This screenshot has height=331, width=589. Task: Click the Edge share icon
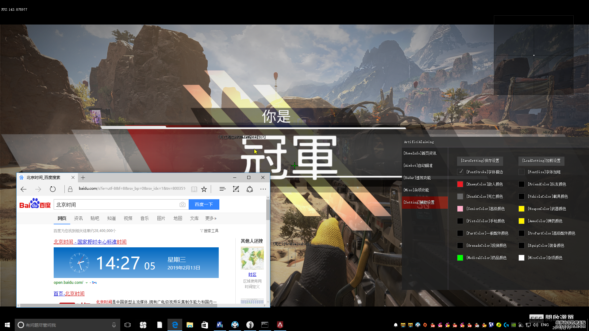[250, 189]
